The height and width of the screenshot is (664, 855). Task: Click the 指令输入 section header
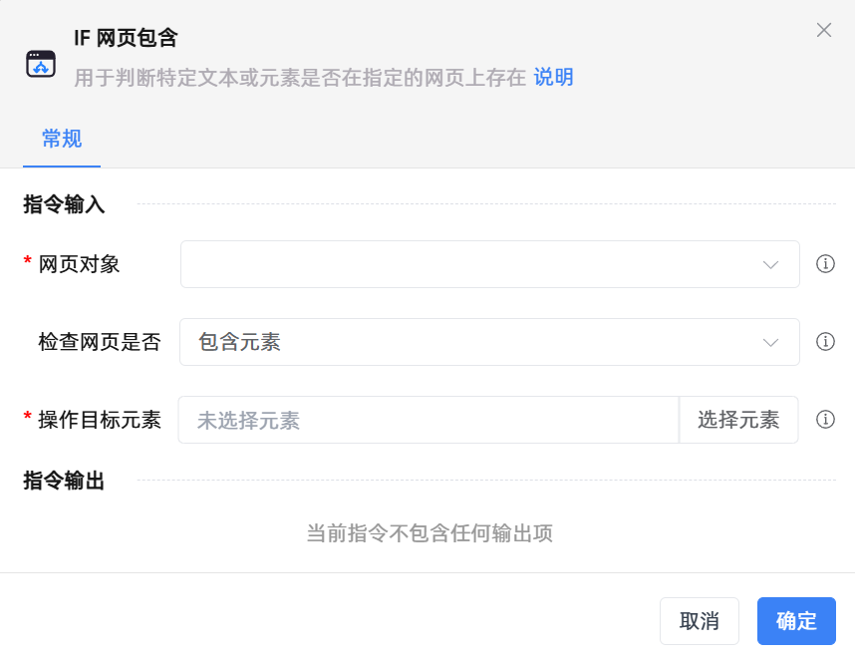click(x=64, y=204)
